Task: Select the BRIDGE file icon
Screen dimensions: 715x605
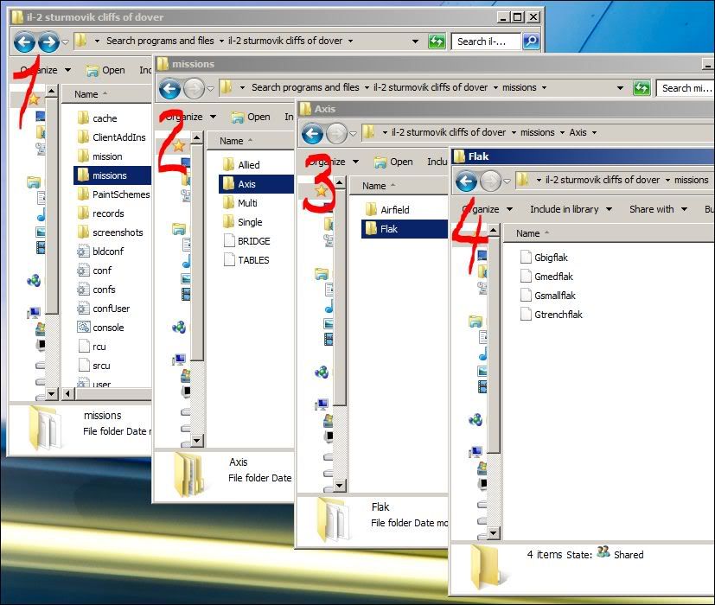Action: coord(229,241)
